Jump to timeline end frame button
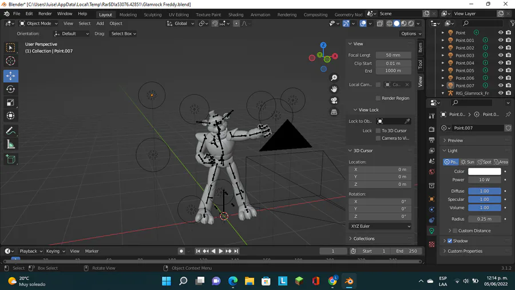 [x=236, y=251]
